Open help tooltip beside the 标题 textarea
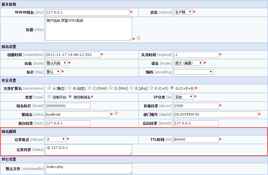The image size is (268, 175). 138,38
